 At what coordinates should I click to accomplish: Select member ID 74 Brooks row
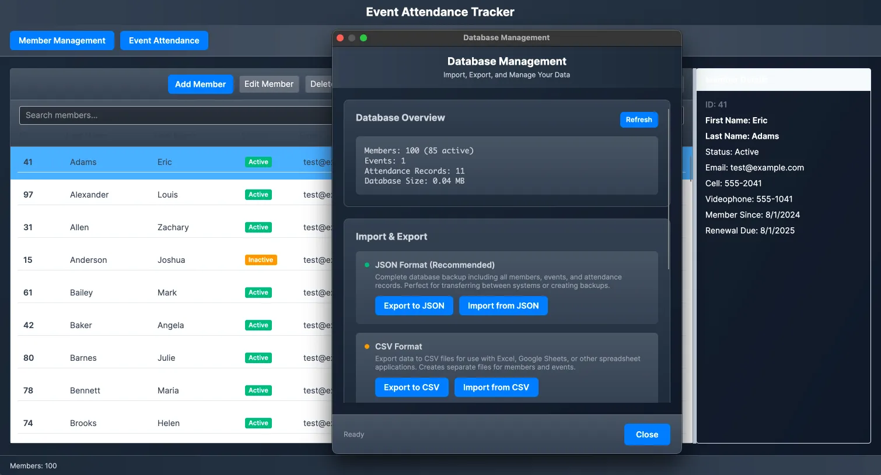click(x=169, y=423)
